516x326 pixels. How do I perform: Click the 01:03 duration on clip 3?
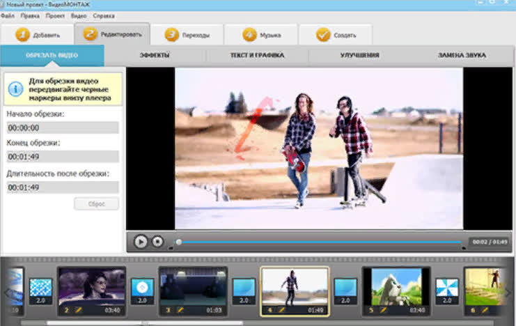(x=214, y=310)
